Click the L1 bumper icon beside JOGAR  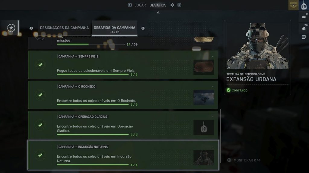(x=130, y=5)
